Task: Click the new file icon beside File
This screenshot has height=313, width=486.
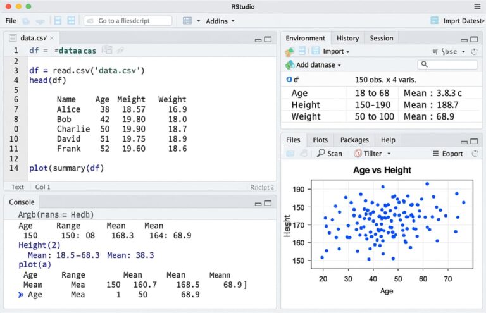Action: pyautogui.click(x=26, y=21)
